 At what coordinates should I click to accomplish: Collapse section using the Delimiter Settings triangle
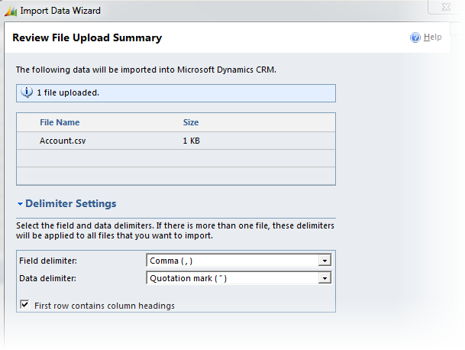click(20, 205)
